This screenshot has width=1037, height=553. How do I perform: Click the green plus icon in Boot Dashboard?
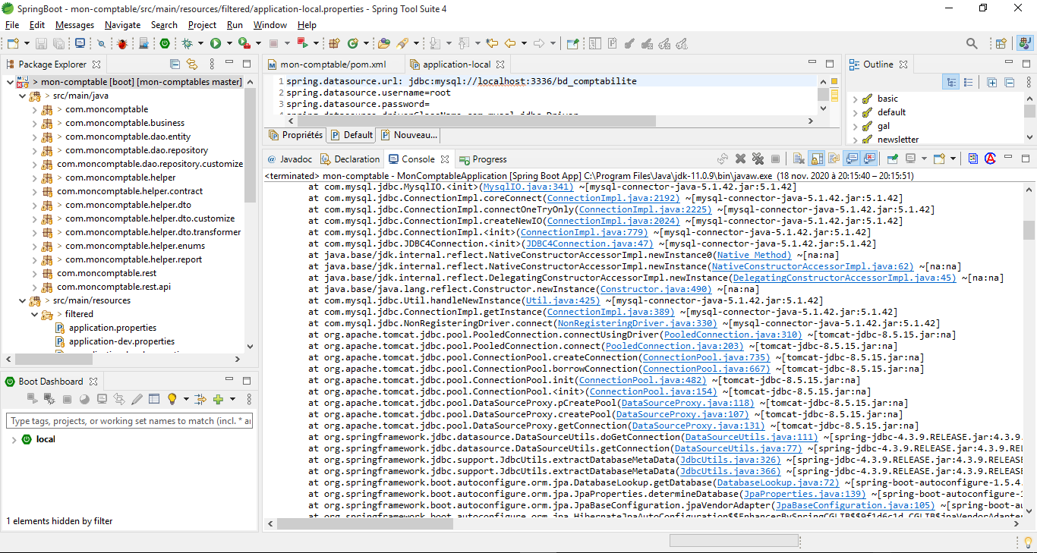tap(218, 399)
